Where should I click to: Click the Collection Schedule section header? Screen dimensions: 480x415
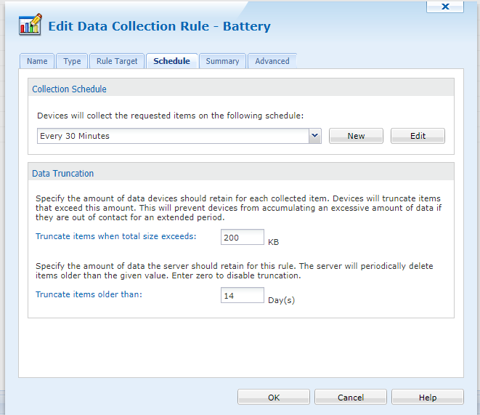point(69,89)
